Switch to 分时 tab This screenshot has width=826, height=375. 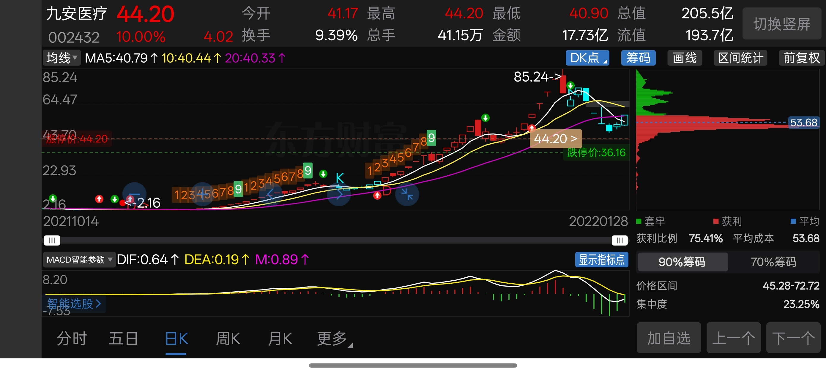[x=72, y=339]
